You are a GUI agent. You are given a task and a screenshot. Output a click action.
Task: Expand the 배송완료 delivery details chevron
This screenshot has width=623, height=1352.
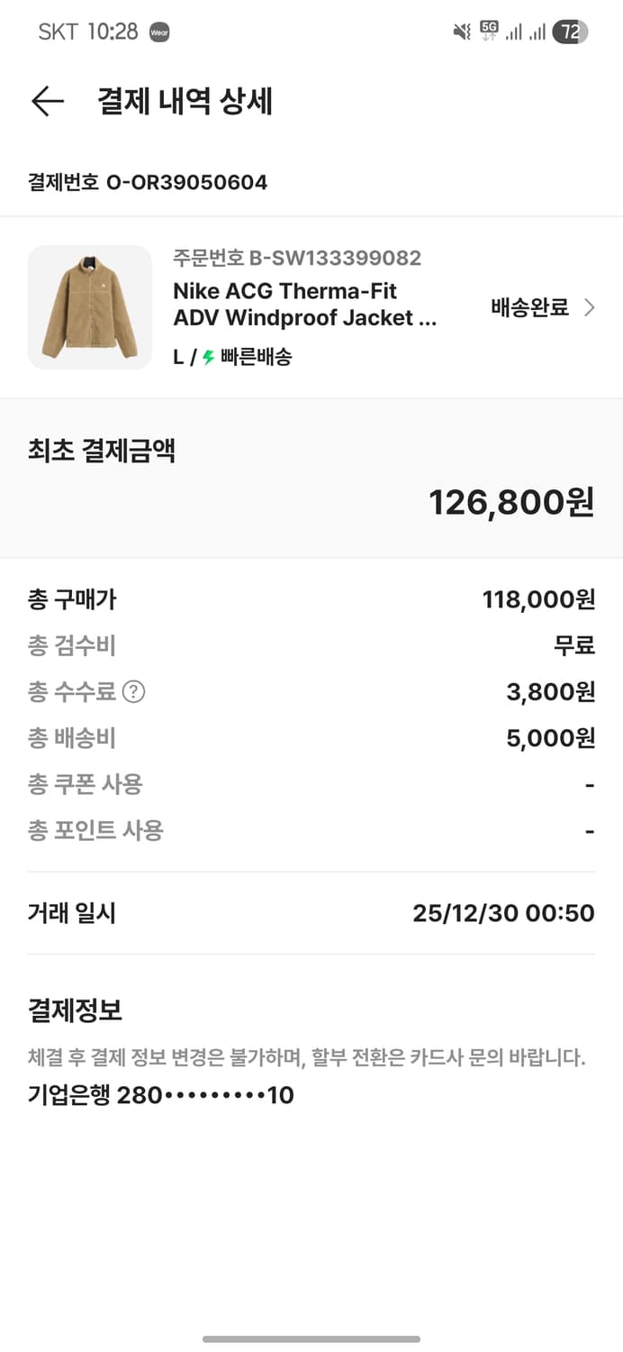tap(591, 307)
